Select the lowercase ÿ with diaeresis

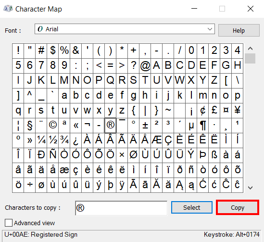122,185
